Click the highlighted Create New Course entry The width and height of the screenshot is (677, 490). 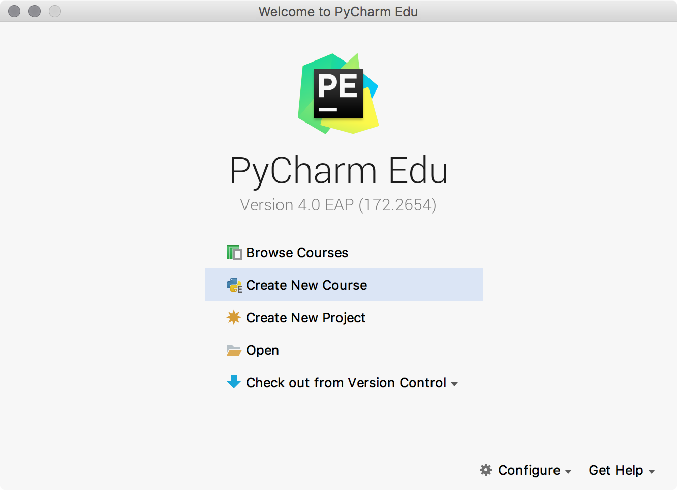pyautogui.click(x=306, y=285)
